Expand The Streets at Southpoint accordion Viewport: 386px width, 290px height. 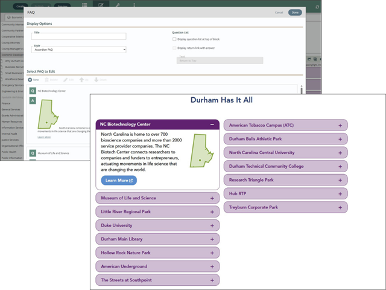157,280
